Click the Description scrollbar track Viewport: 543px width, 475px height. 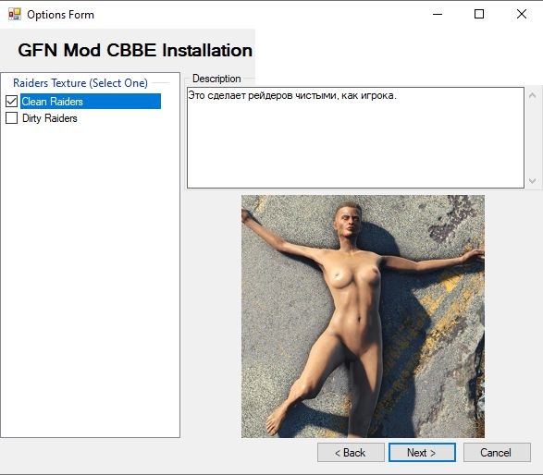[x=533, y=138]
